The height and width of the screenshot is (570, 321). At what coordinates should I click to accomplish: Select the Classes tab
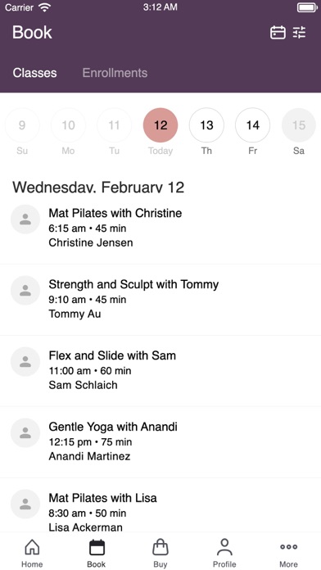click(x=34, y=73)
